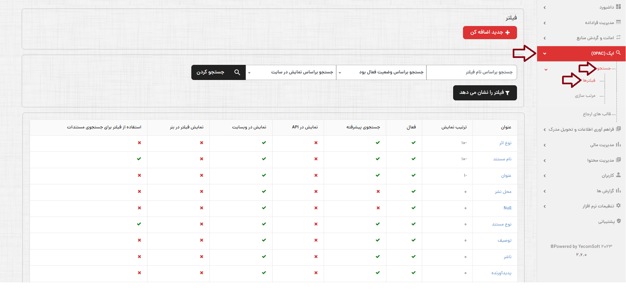Click the loan and circulation icon
The width and height of the screenshot is (626, 291).
pos(618,38)
